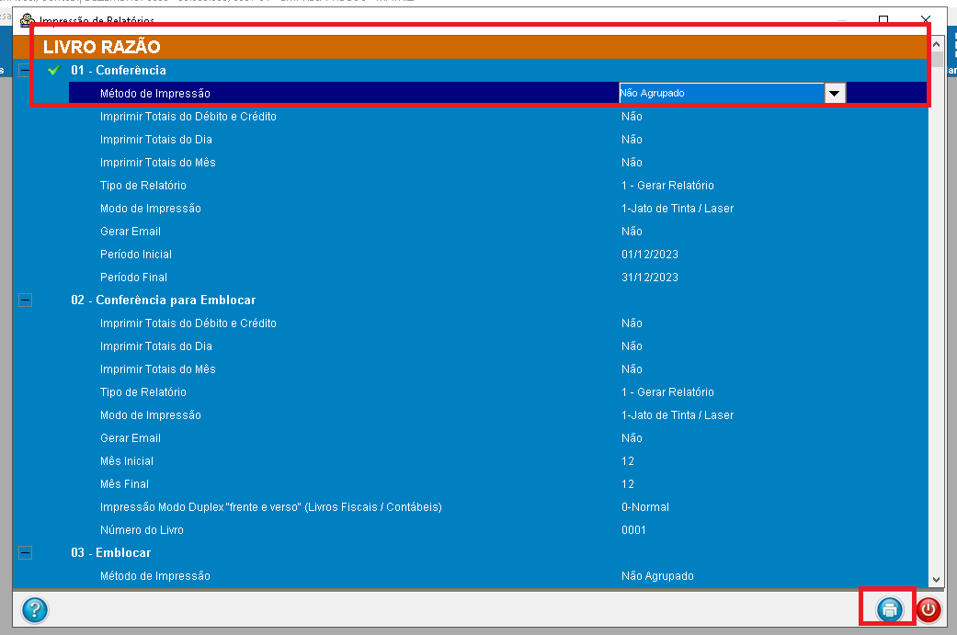Collapse the 03 - Emblocar section
Image resolution: width=957 pixels, height=635 pixels.
25,552
